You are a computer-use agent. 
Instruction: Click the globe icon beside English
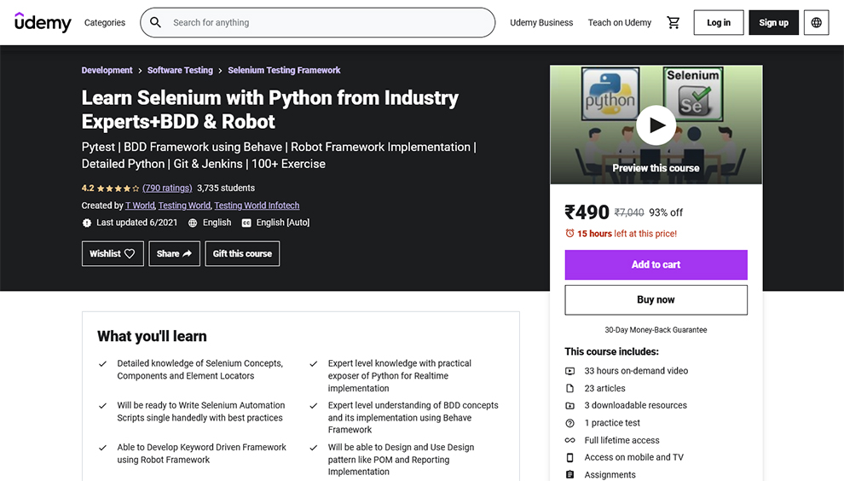coord(193,223)
